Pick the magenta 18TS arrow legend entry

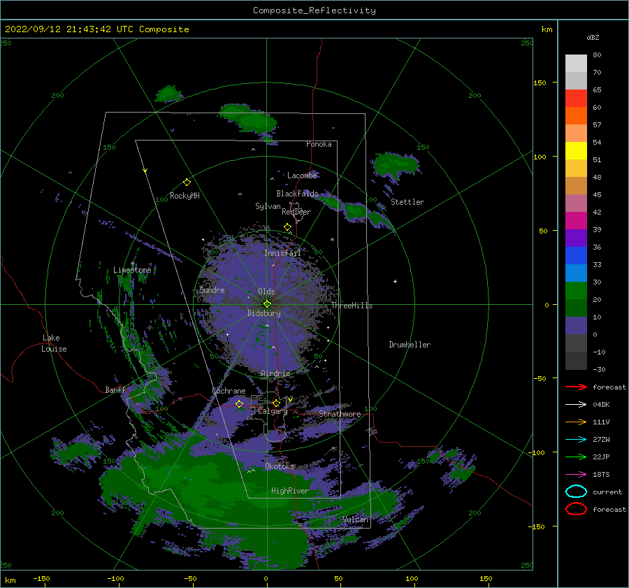click(x=576, y=475)
